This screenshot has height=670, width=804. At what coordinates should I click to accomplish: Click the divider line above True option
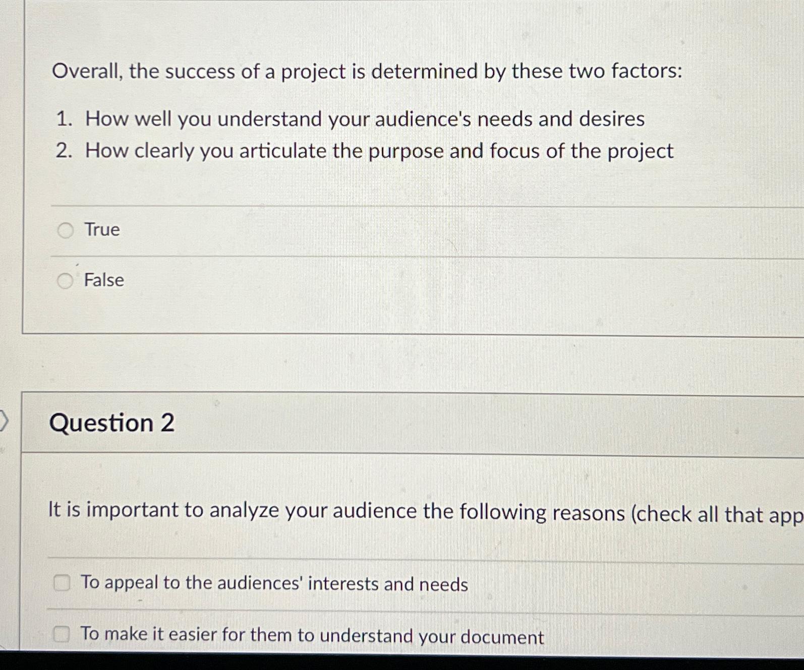point(404,205)
